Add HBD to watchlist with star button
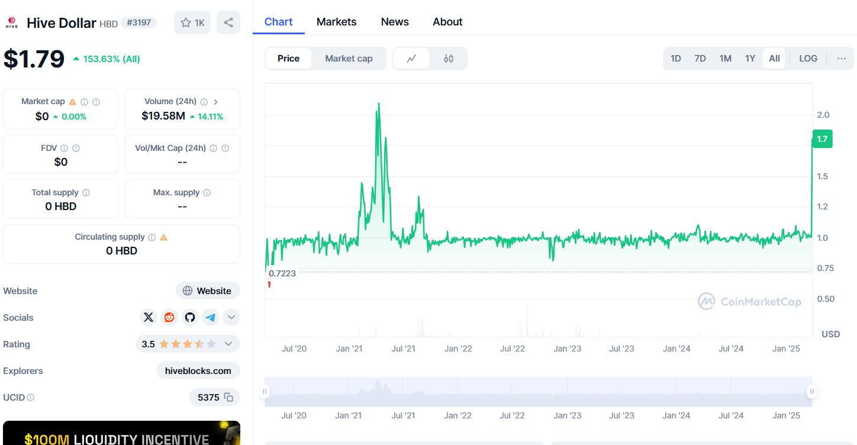Screen dimensions: 857x445 [x=192, y=22]
